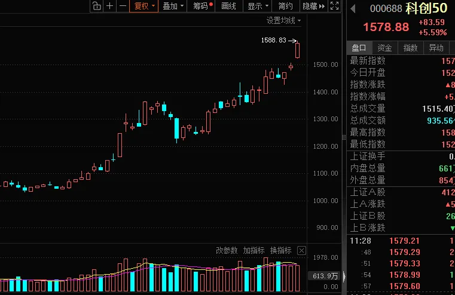Close the volume indicator panel

point(301,250)
